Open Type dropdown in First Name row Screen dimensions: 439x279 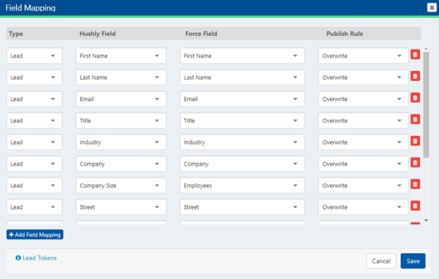pyautogui.click(x=34, y=56)
